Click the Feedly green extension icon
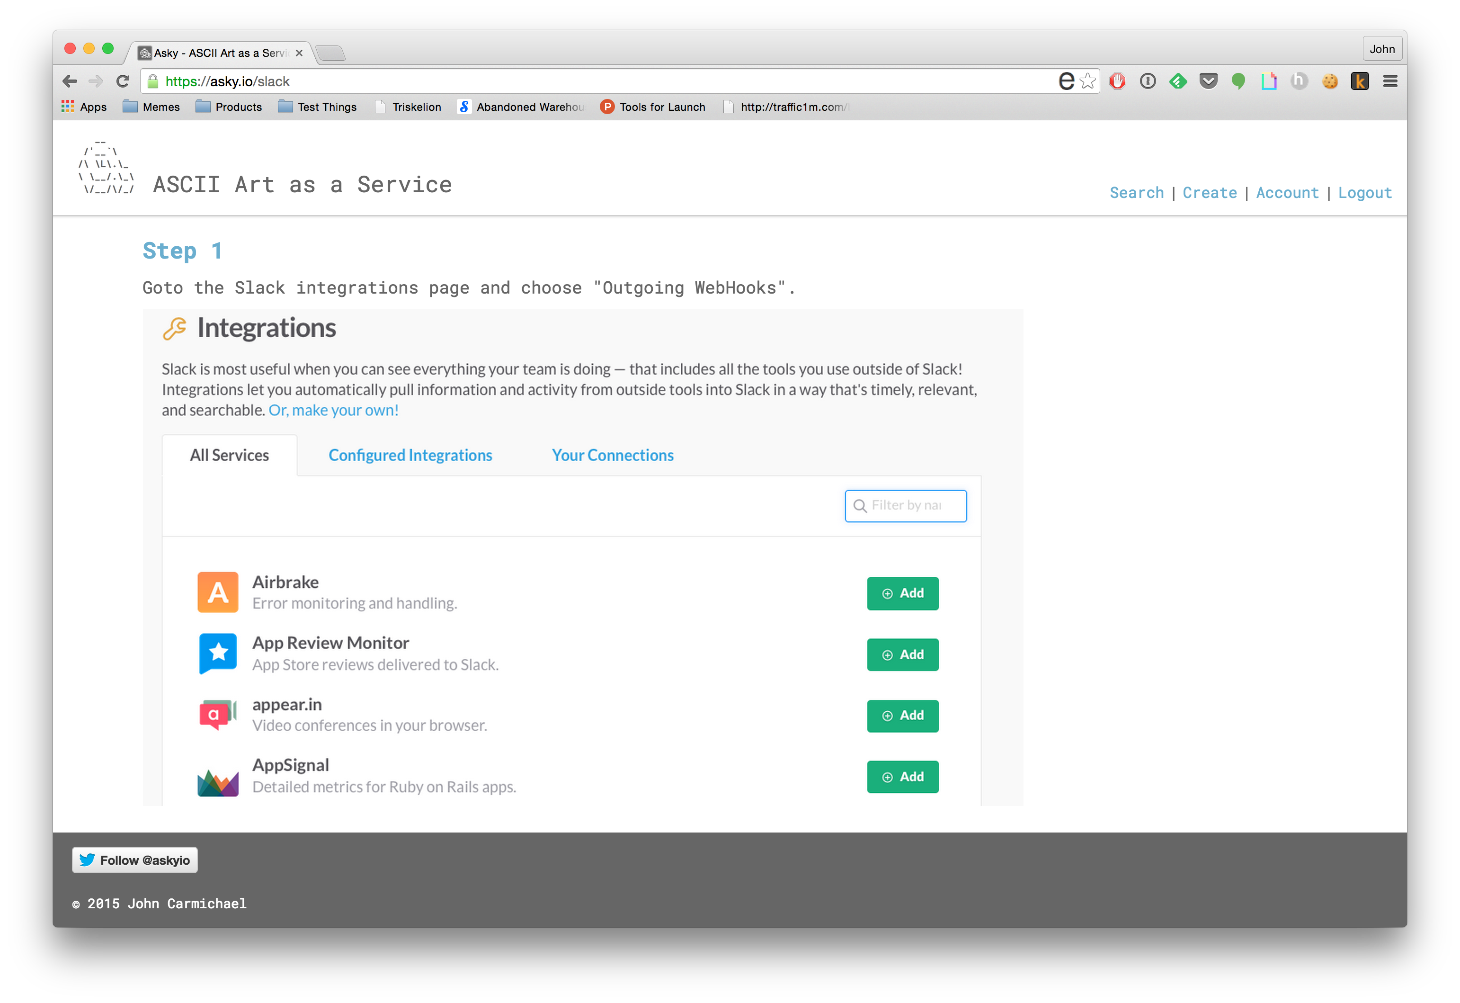 1178,81
